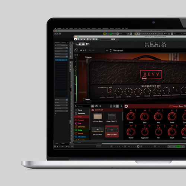Toggle the large grid view of amp models
This screenshot has height=186, width=186.
(117, 106)
